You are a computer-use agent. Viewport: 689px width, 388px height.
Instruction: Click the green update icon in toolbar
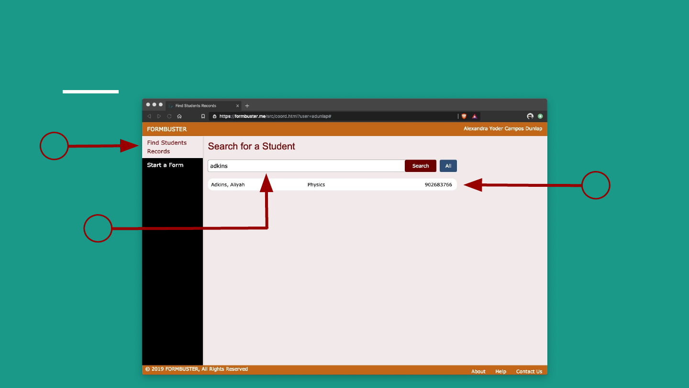coord(540,116)
